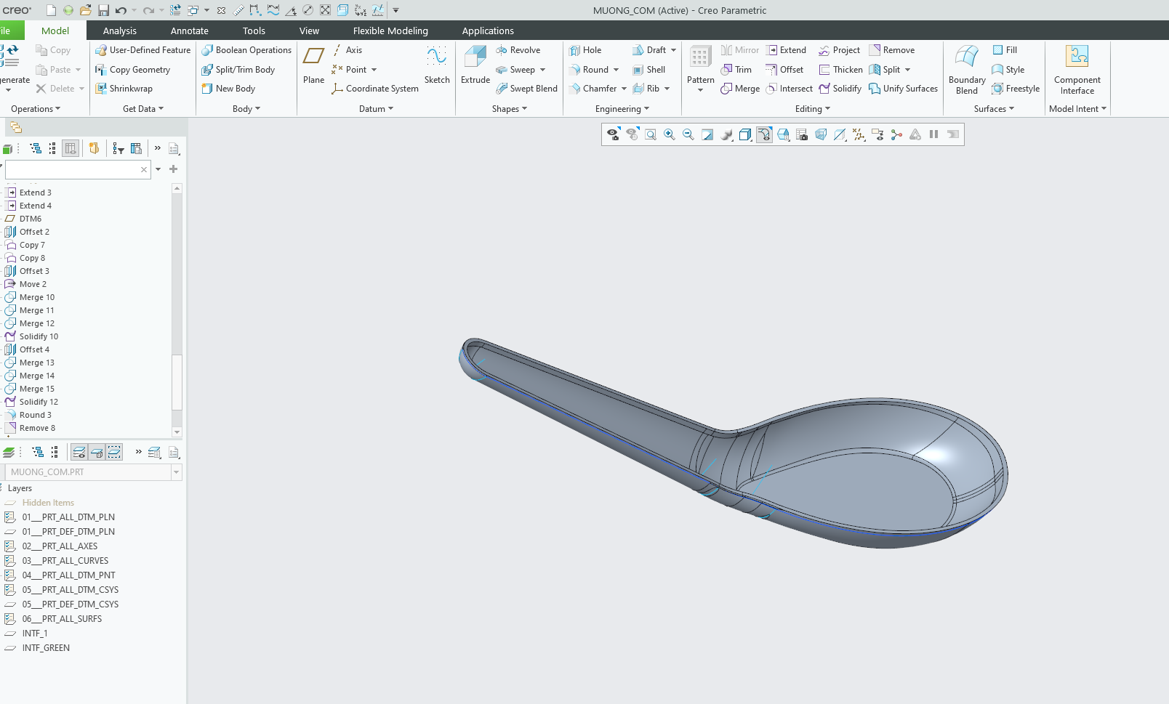Click the Extrude tool icon
Image resolution: width=1169 pixels, height=704 pixels.
(x=475, y=57)
